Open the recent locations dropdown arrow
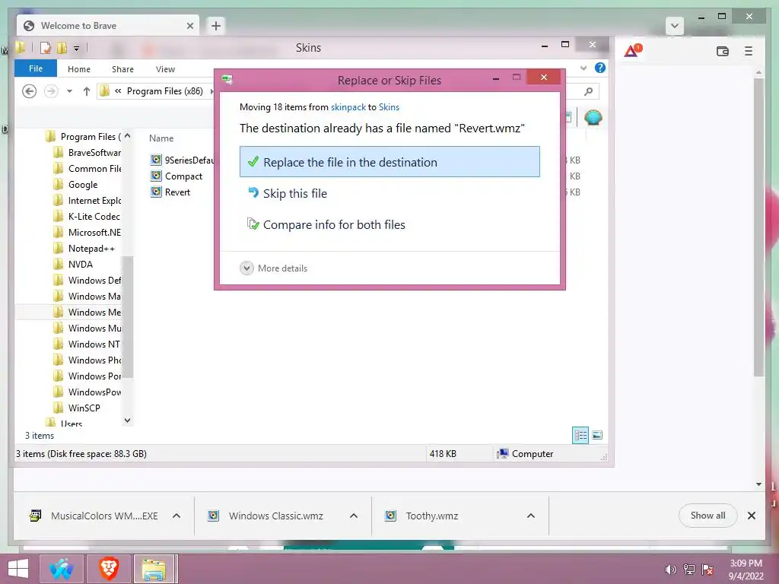This screenshot has height=584, width=779. [69, 91]
